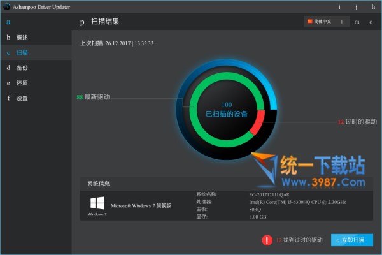
Task: Click the "a" icon atop the sidebar
Action: click(x=9, y=22)
